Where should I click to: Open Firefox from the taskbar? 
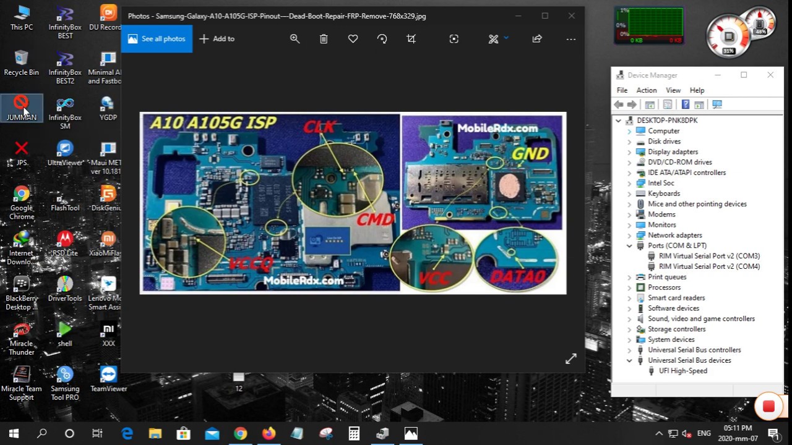coord(269,434)
